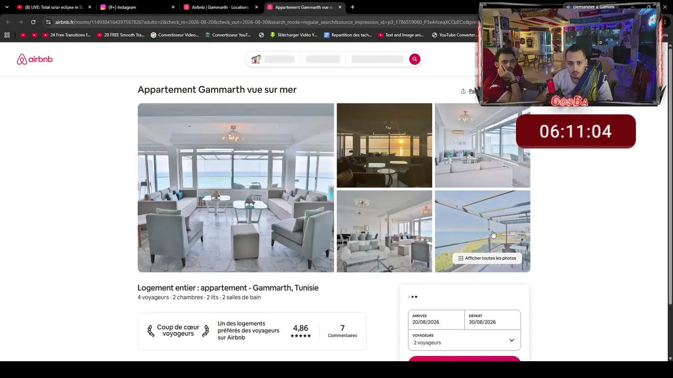The width and height of the screenshot is (673, 378).
Task: Reload the page with the refresh icon
Action: click(33, 22)
